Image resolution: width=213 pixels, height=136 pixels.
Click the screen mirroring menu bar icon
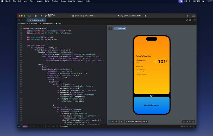click(181, 1)
